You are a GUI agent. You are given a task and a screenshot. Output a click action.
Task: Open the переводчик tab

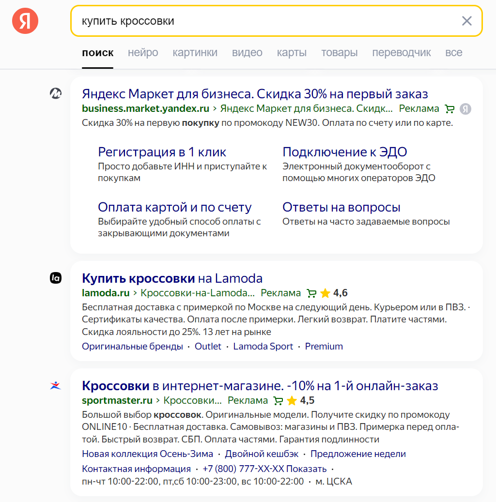coord(401,53)
